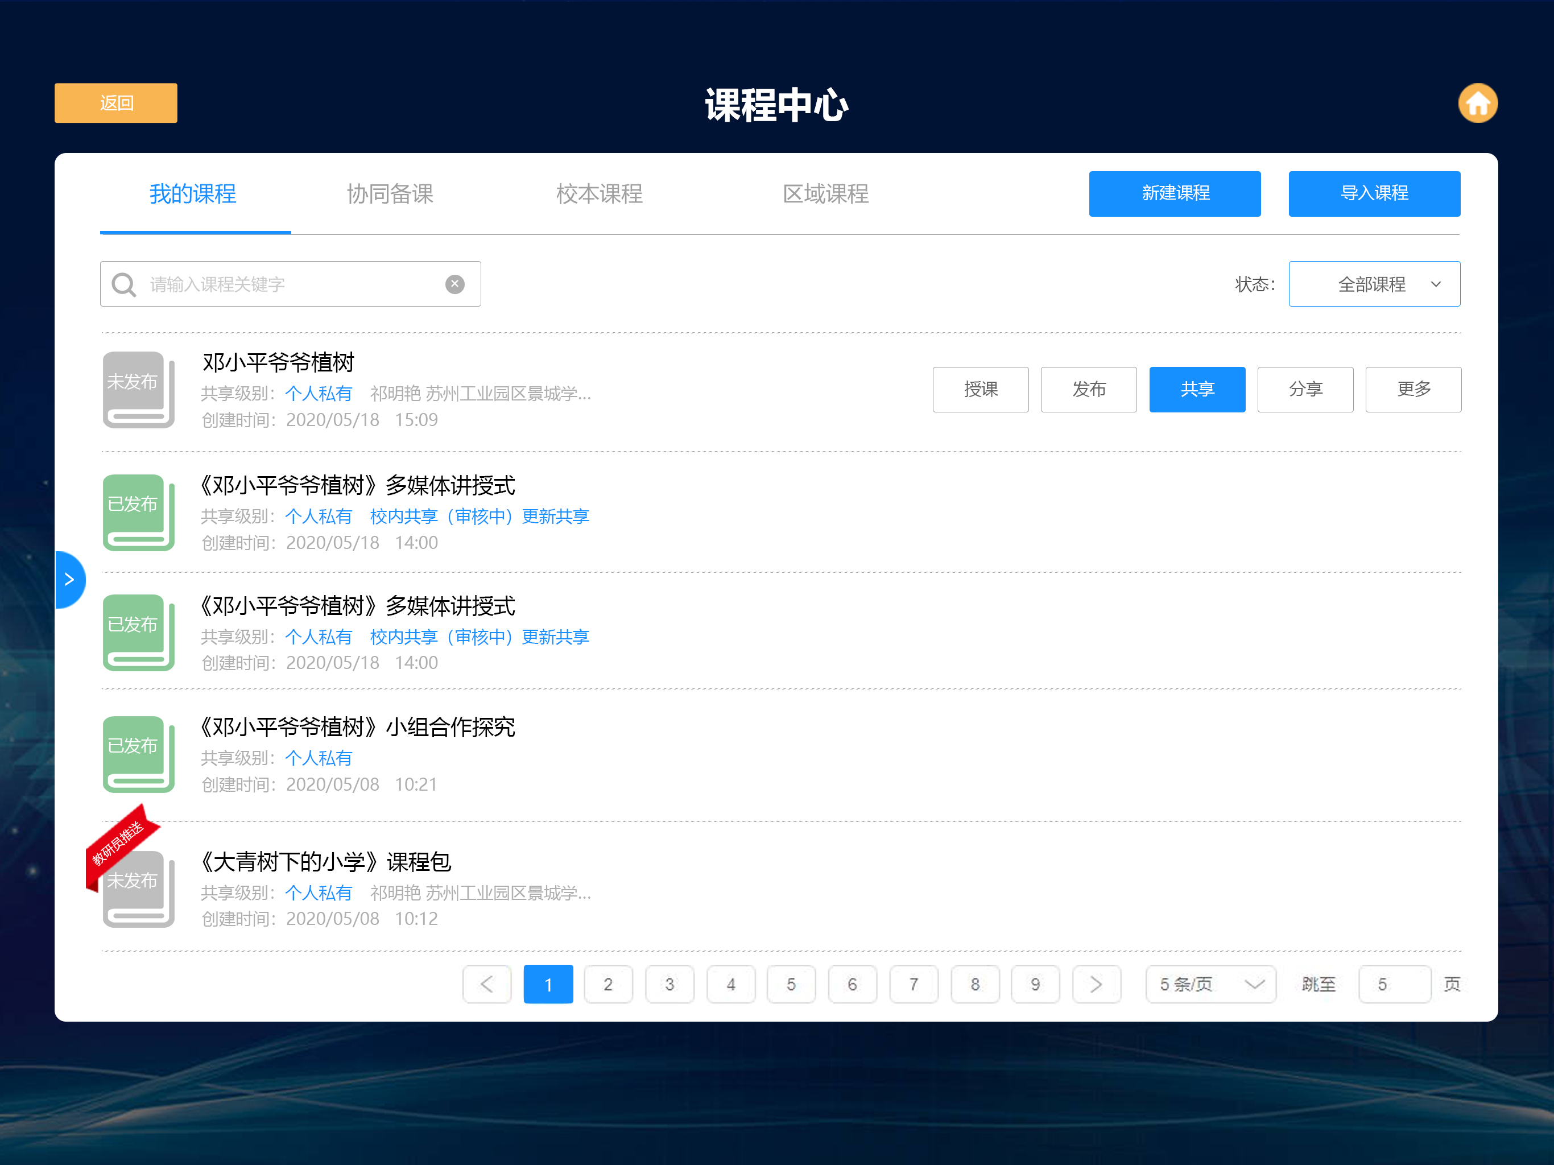Viewport: 1554px width, 1165px height.
Task: Click the search magnifier icon
Action: pyautogui.click(x=123, y=284)
